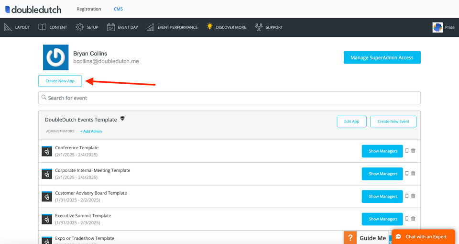Show managers for Customer Advisory Board Template
The image size is (459, 244).
(x=382, y=196)
